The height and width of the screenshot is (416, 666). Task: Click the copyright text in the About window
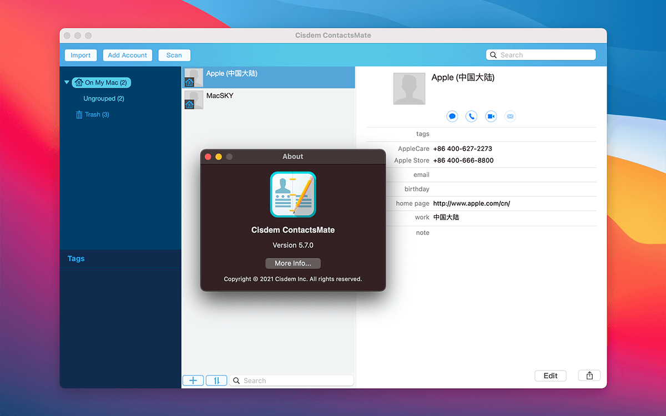[x=293, y=279]
